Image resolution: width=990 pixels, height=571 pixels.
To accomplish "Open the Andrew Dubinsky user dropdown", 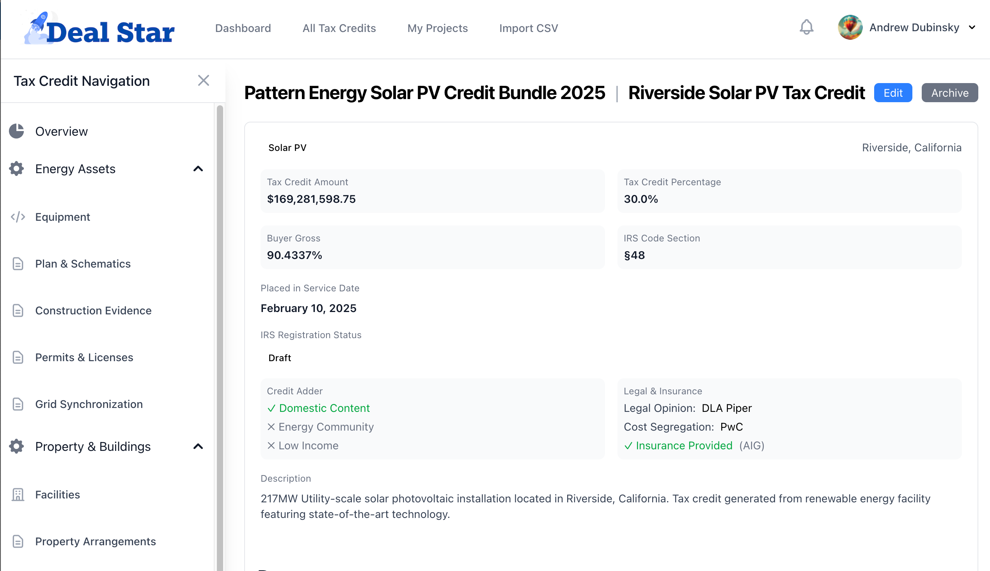I will [x=972, y=27].
